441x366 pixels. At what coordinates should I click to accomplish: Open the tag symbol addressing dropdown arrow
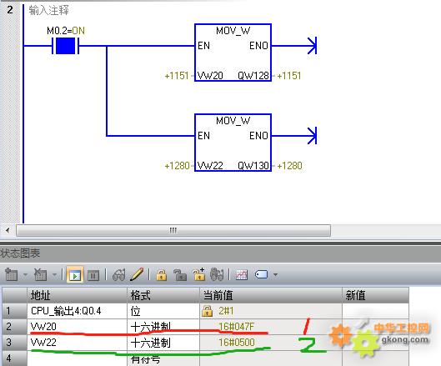(x=276, y=274)
